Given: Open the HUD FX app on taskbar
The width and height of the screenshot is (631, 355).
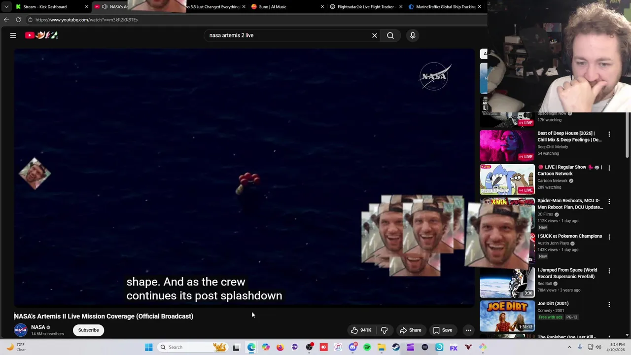Looking at the screenshot, I should pyautogui.click(x=454, y=347).
